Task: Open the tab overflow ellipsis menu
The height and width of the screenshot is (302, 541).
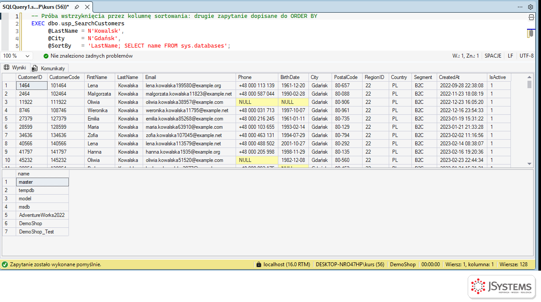Action: [x=520, y=7]
